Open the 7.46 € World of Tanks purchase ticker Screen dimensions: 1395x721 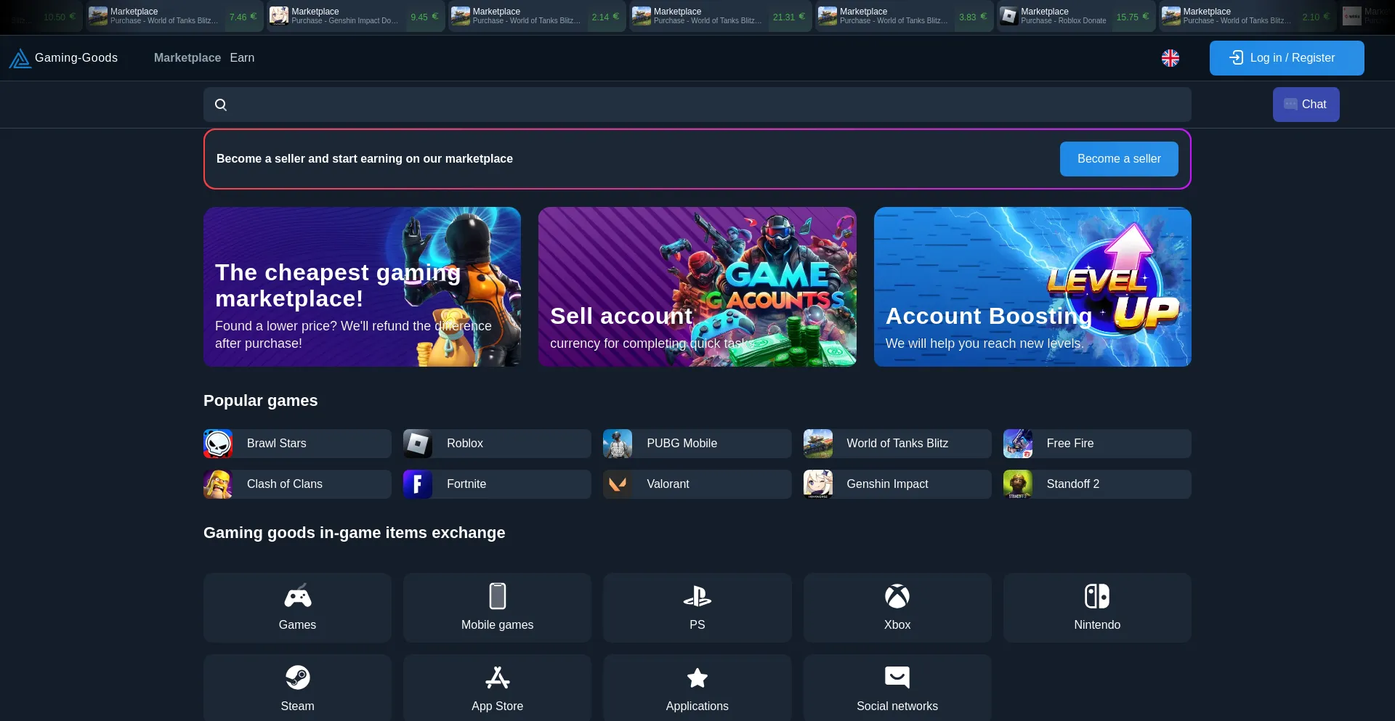(x=174, y=16)
